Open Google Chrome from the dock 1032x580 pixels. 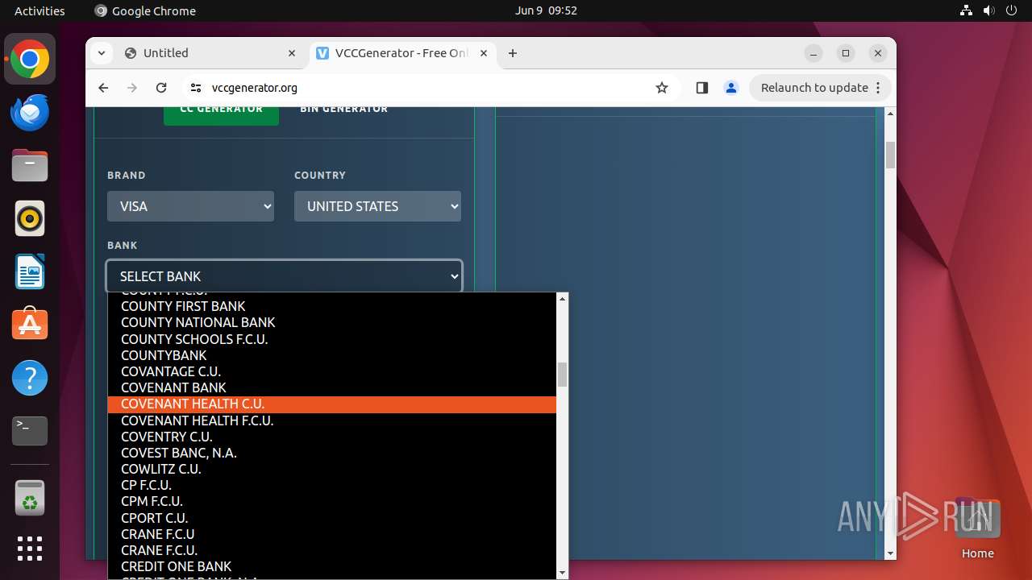pyautogui.click(x=30, y=60)
